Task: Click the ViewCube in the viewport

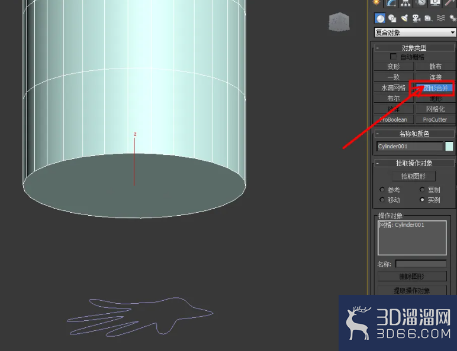Action: [339, 21]
